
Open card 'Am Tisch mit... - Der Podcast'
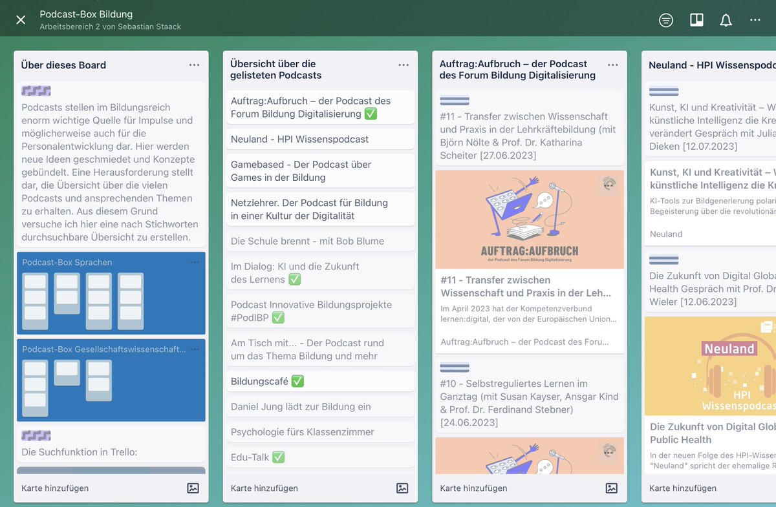click(x=320, y=349)
